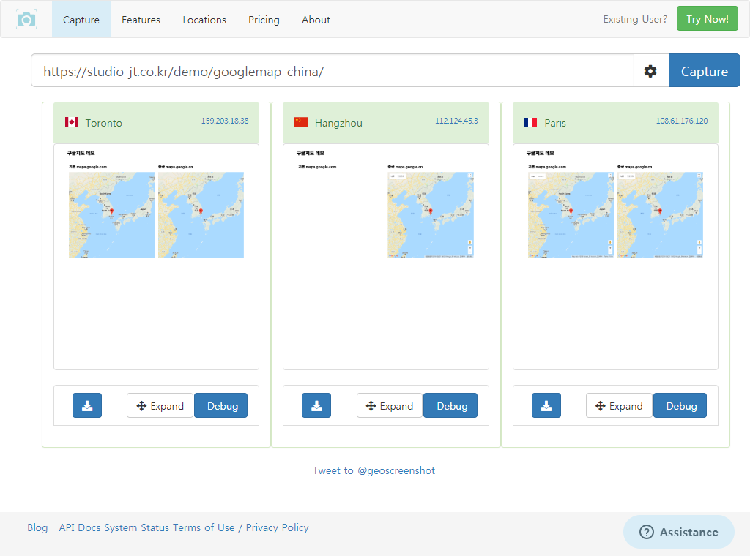The height and width of the screenshot is (556, 750).
Task: Open the Pricing page
Action: (264, 20)
